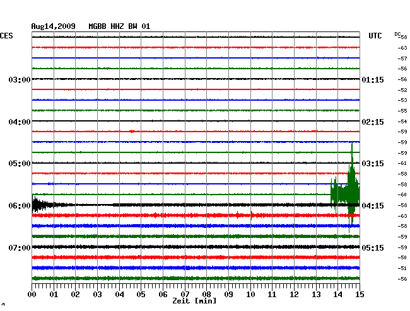Image resolution: width=410 pixels, height=311 pixels.
Task: Select minute 01 on the time axis
Action: [54, 295]
